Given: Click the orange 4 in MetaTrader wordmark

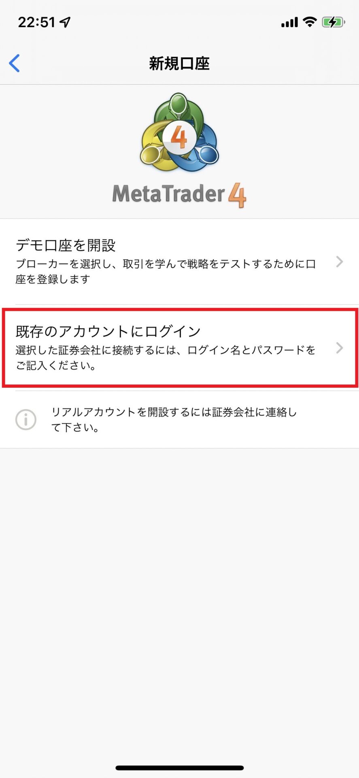Looking at the screenshot, I should (x=237, y=195).
